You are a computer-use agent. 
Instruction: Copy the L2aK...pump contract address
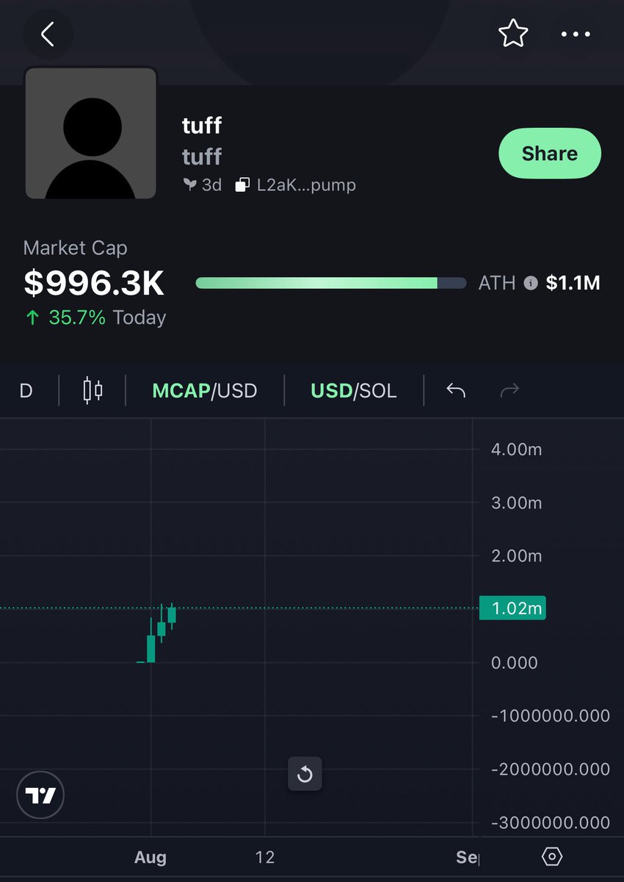[296, 185]
